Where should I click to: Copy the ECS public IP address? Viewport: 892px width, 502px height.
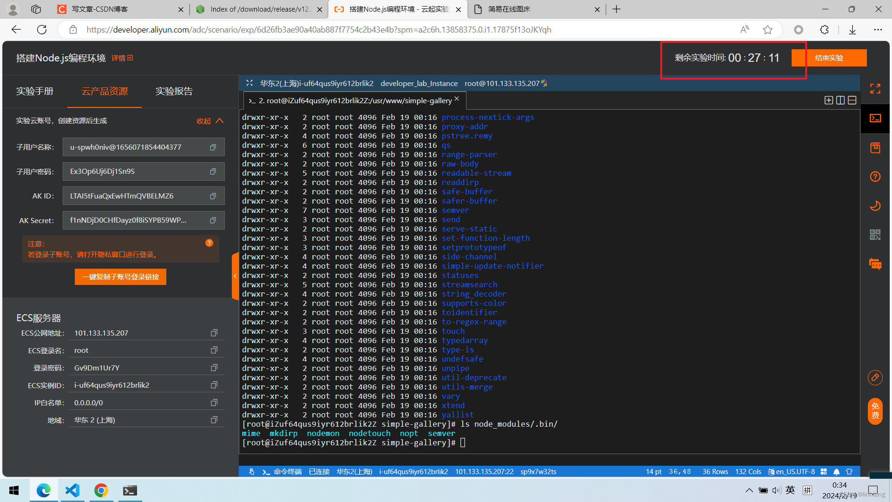(214, 333)
